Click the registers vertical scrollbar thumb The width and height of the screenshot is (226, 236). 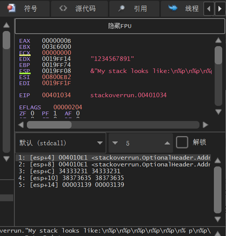pos(218,55)
